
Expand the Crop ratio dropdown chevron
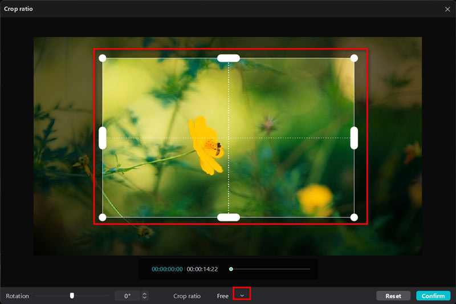242,295
